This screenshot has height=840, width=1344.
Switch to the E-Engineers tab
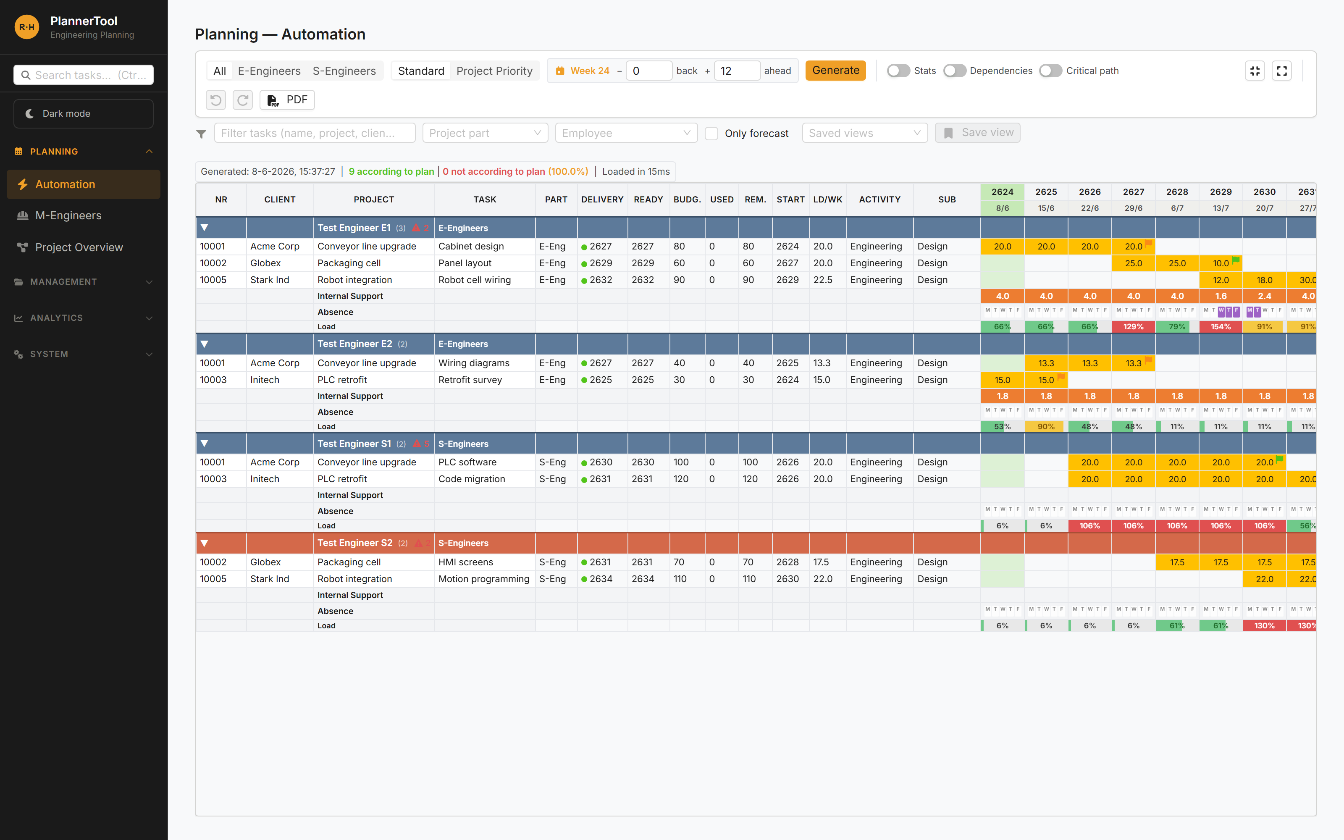pos(269,71)
